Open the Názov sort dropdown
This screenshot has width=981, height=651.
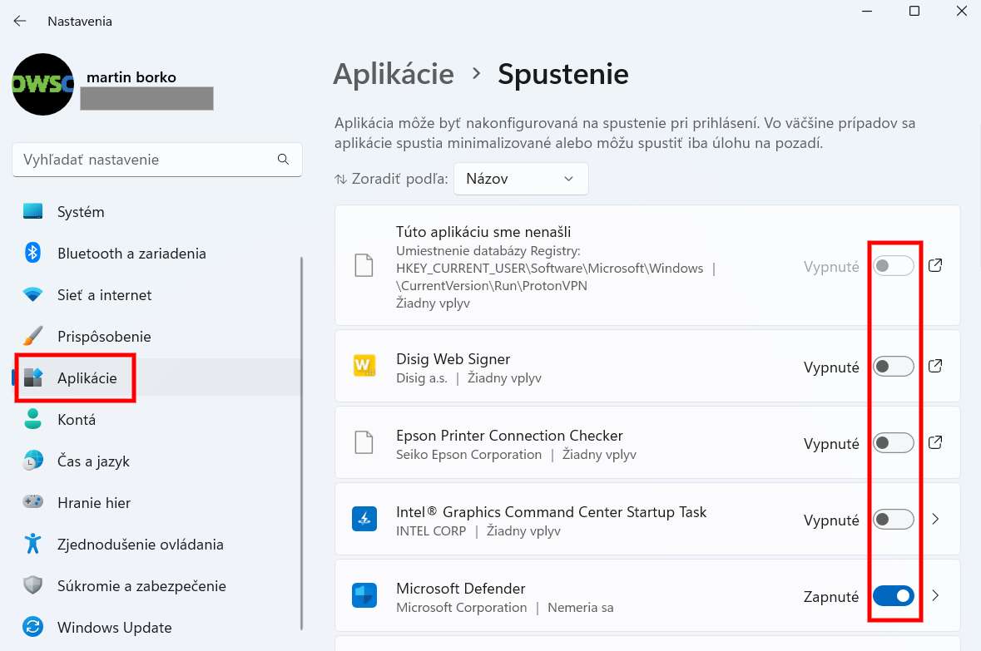click(x=521, y=179)
